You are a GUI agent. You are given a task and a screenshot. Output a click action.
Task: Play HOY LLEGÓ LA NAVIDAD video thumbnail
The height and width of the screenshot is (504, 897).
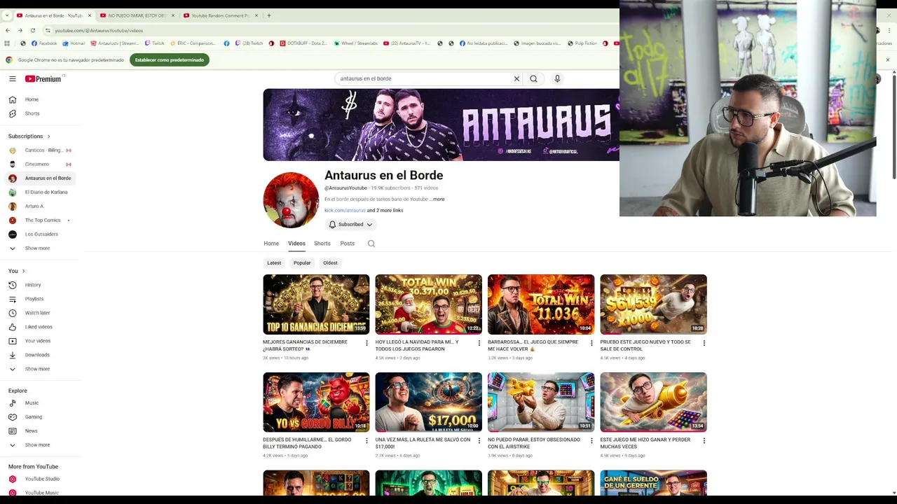tap(429, 304)
